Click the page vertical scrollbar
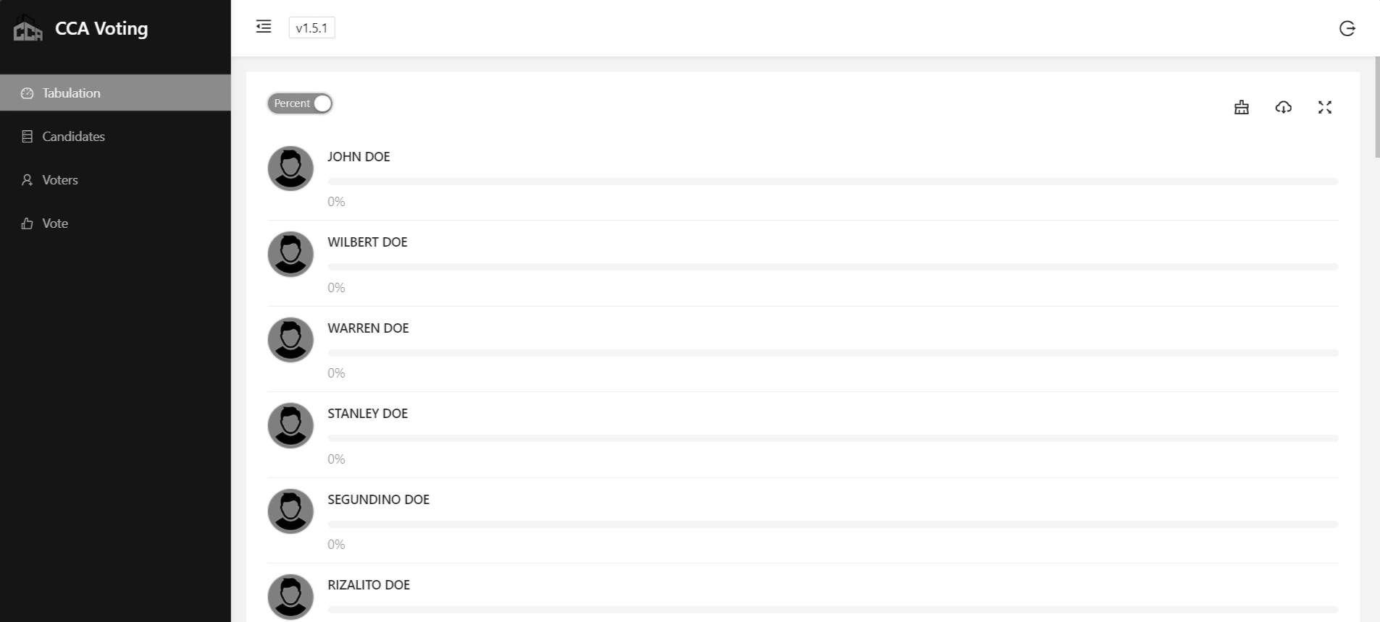 pos(1376,108)
